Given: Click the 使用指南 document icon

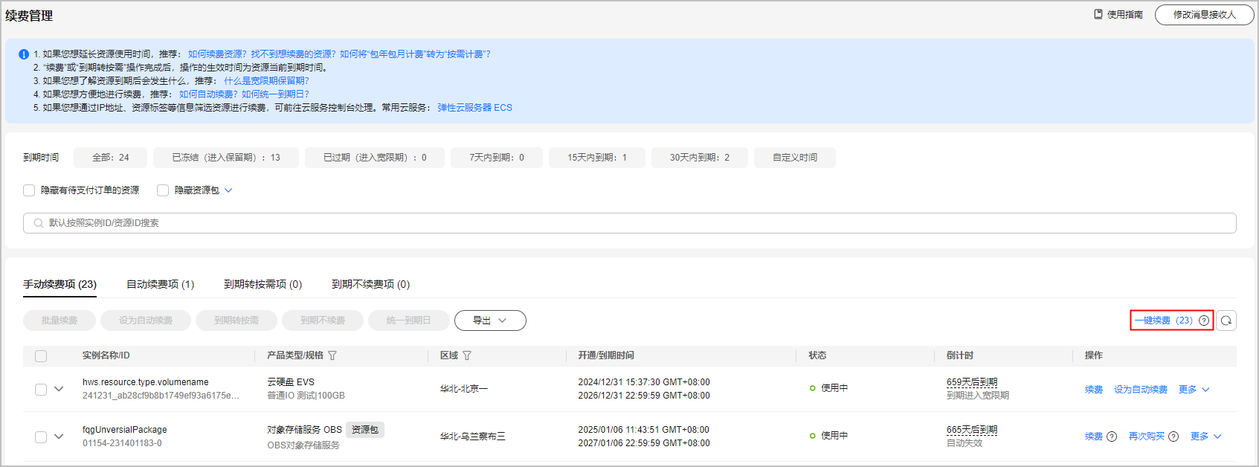Looking at the screenshot, I should point(1098,14).
